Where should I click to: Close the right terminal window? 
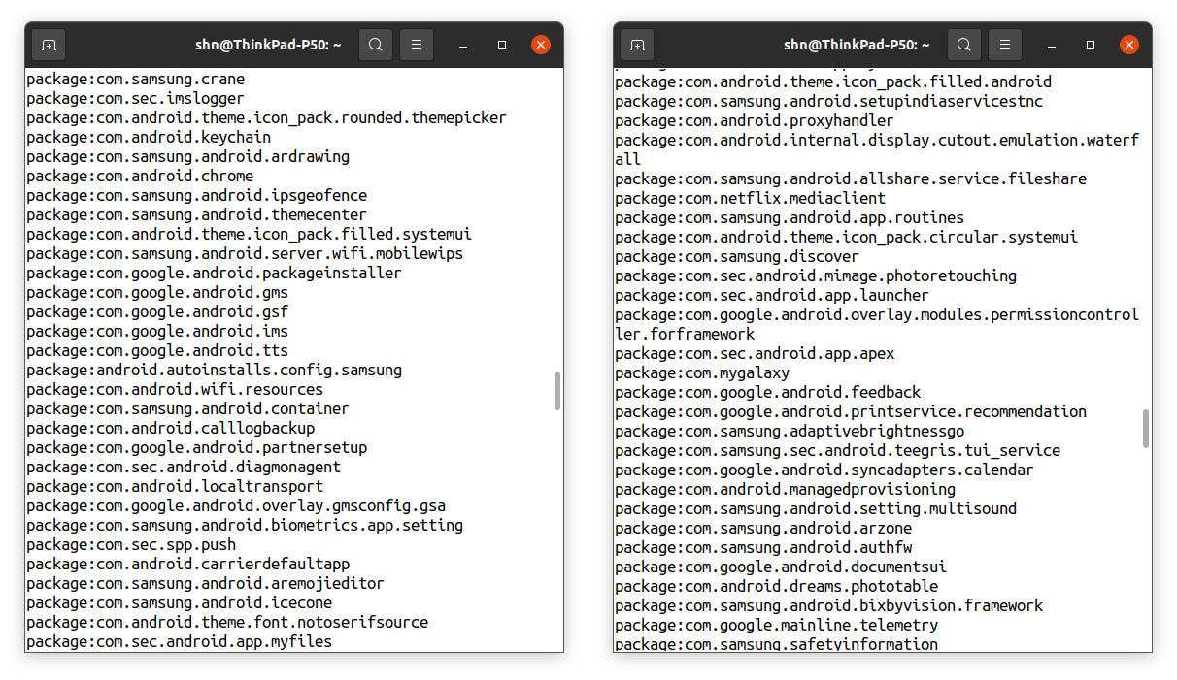click(1129, 45)
